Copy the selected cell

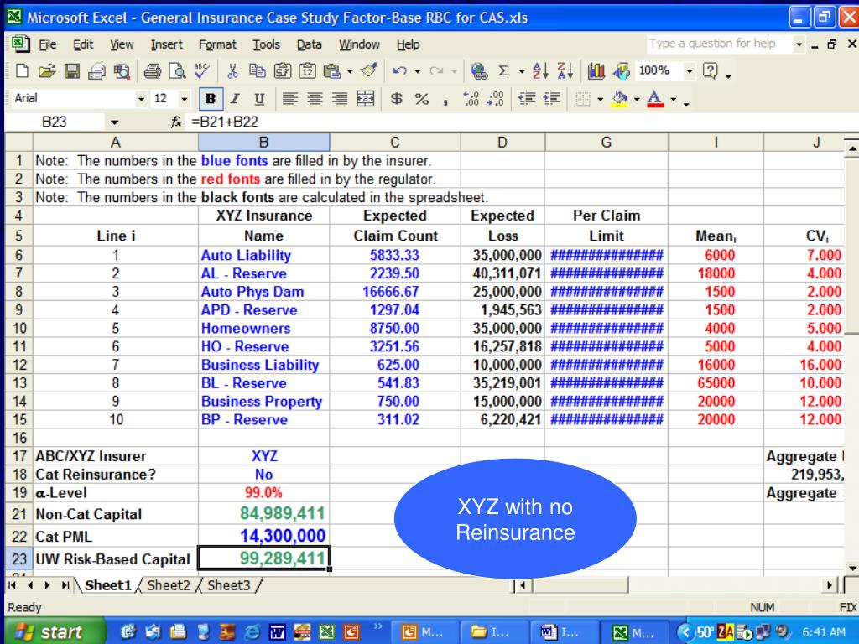click(257, 70)
